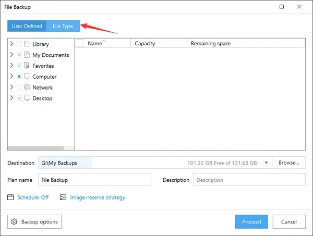Click the Schedule calendar icon
The width and height of the screenshot is (313, 236).
(x=10, y=197)
